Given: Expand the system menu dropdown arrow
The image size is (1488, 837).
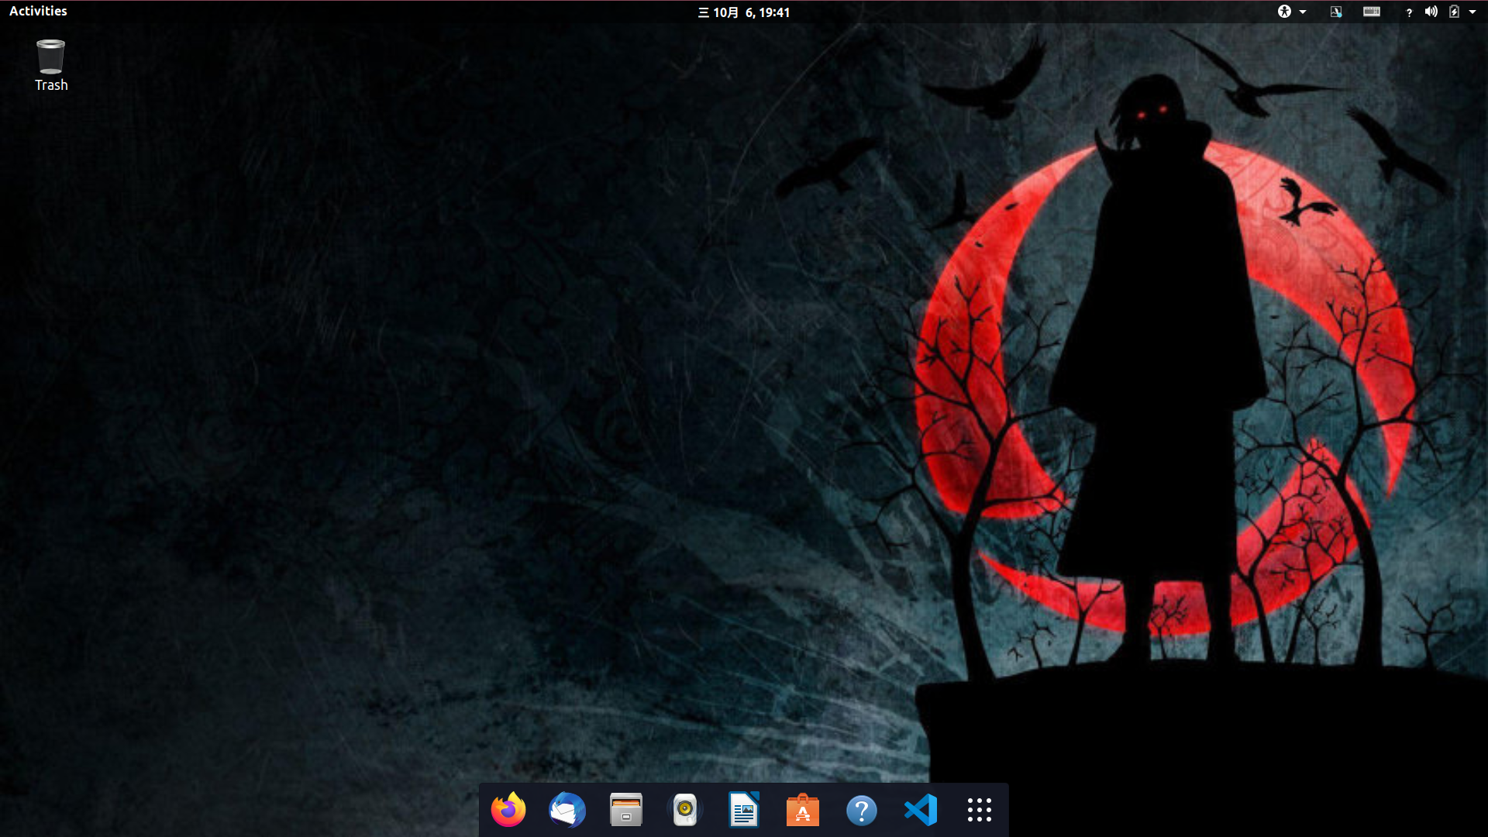Looking at the screenshot, I should click(1472, 12).
